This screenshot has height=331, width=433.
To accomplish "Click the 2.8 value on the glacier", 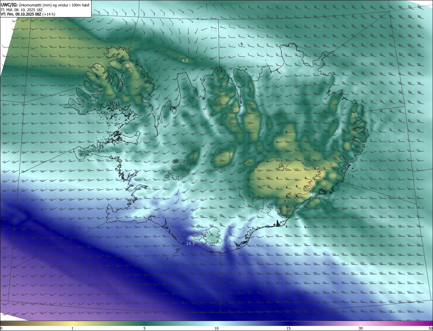I will point(229,155).
